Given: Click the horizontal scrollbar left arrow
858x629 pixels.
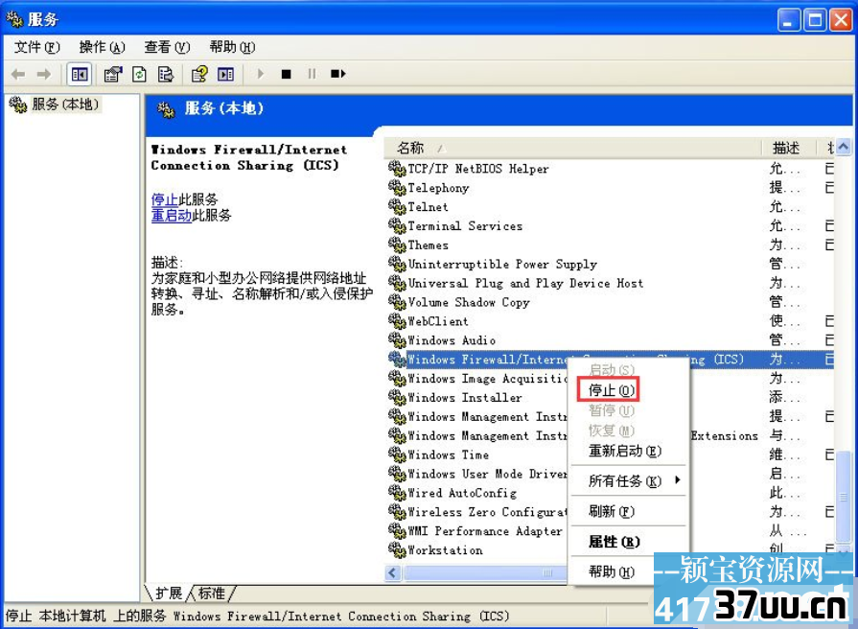Looking at the screenshot, I should pos(393,573).
